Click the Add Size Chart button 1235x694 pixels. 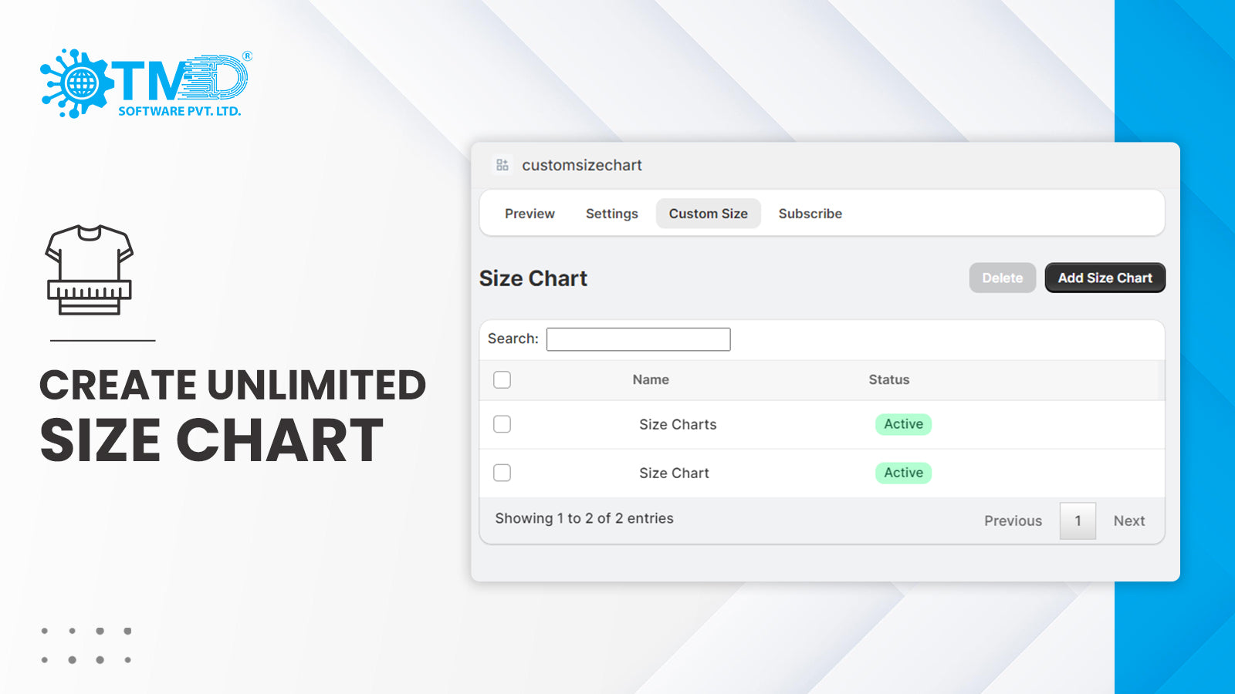tap(1105, 278)
